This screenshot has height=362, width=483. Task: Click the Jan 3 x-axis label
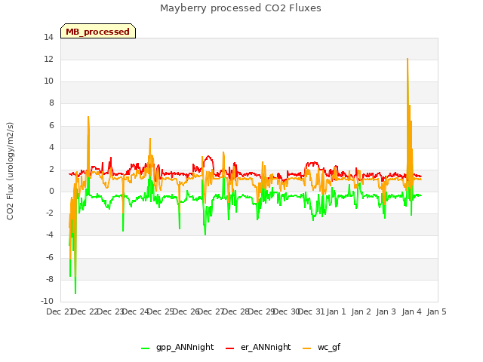[386, 311]
